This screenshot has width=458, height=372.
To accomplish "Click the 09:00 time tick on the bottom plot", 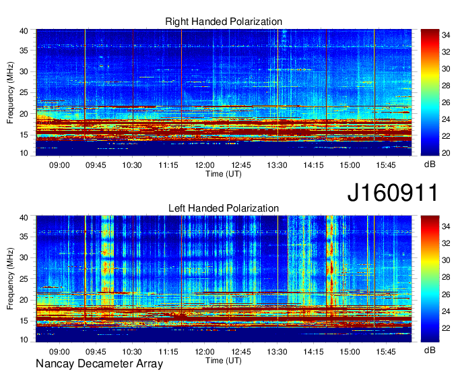I will [x=59, y=352].
